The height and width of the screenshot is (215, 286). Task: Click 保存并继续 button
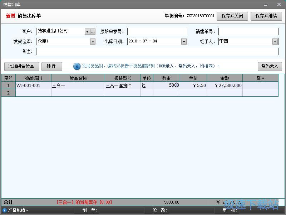point(266,16)
